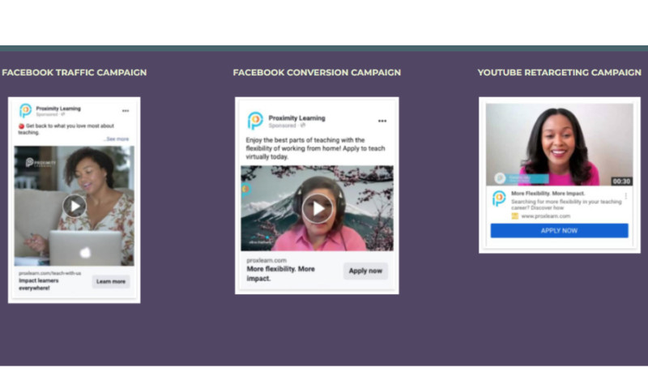This screenshot has height=389, width=648.
Task: Click Proximity Learning logo in conversion ad
Action: pyautogui.click(x=255, y=121)
